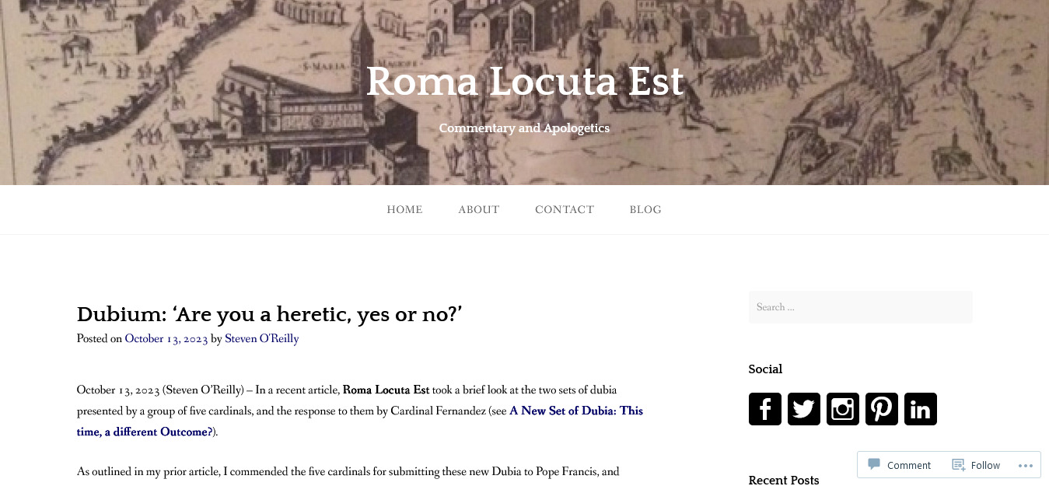The height and width of the screenshot is (486, 1049).
Task: Click the LinkedIn social icon
Action: (x=920, y=409)
